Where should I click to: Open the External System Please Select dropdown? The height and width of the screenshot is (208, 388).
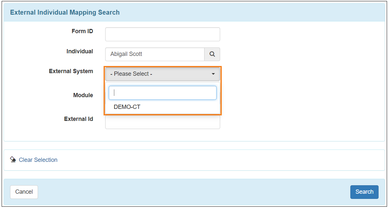coord(163,74)
